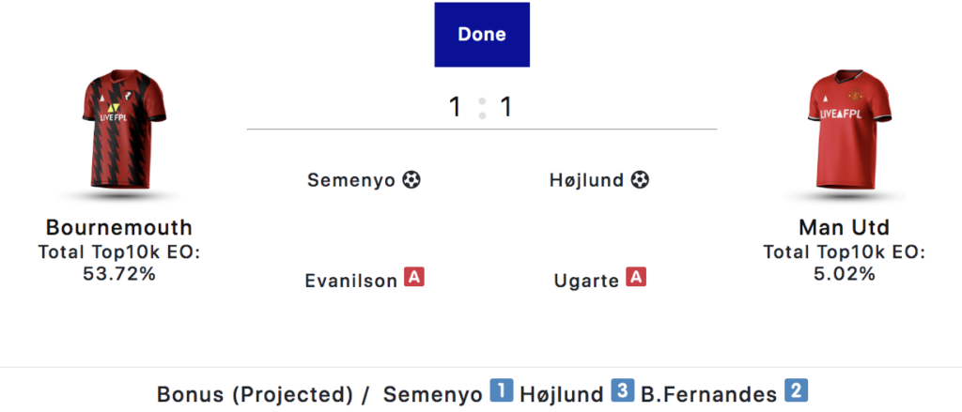
Task: Click the Ugarte assist name
Action: [587, 280]
